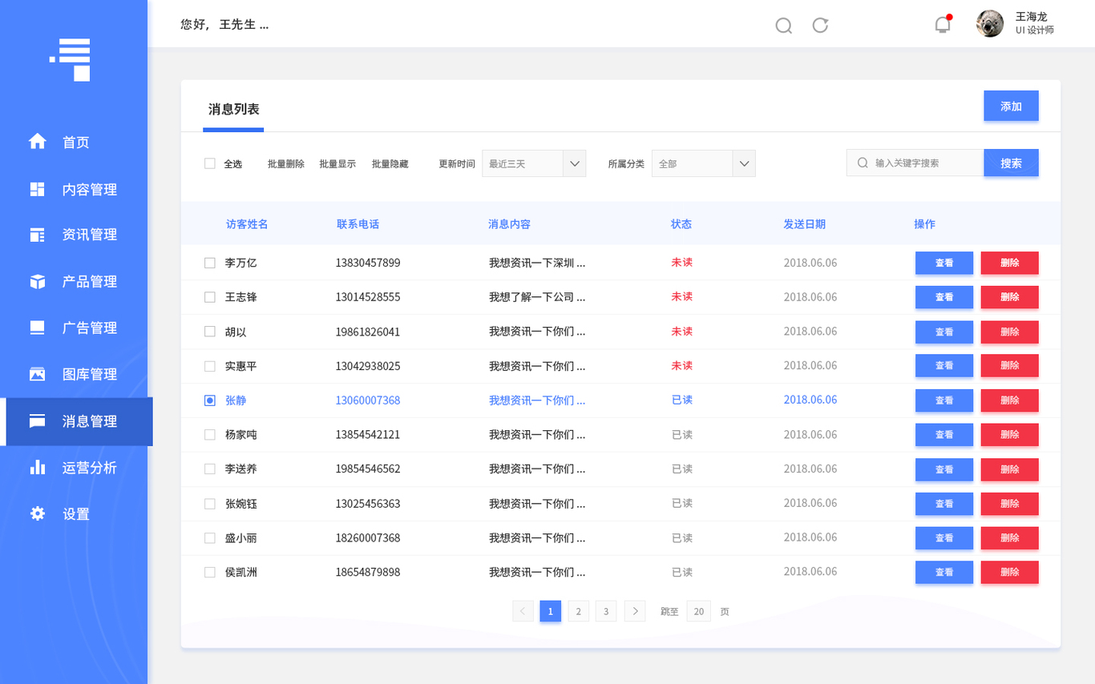Click user name 王海龙 in header

(1031, 17)
